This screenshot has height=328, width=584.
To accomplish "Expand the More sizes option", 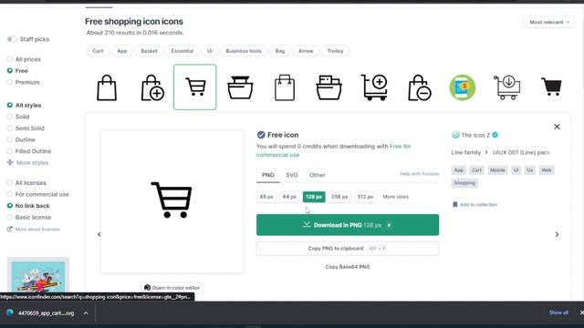I will pyautogui.click(x=395, y=197).
